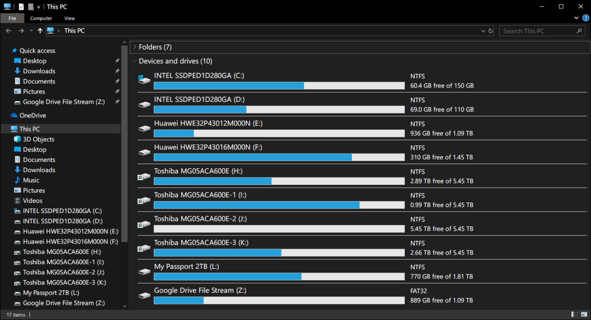Click This PC in the address bar
The width and height of the screenshot is (591, 320).
74,30
